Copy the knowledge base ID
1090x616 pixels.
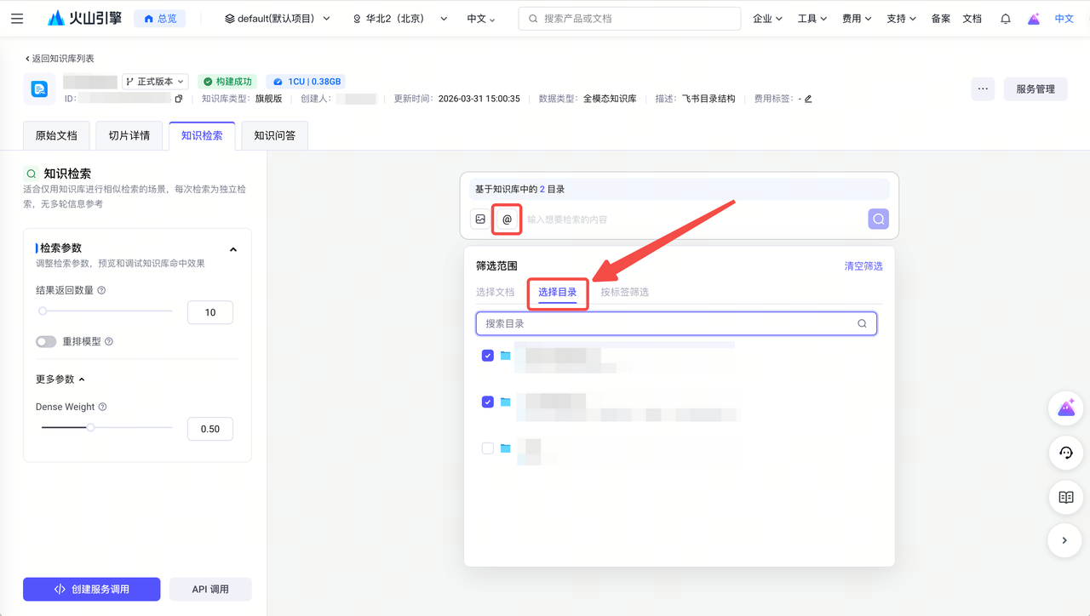pyautogui.click(x=179, y=99)
